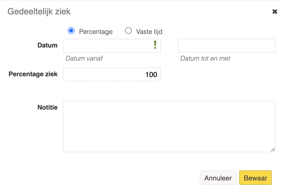The width and height of the screenshot is (282, 192).
Task: Select the Percentage radio button
Action: point(71,31)
